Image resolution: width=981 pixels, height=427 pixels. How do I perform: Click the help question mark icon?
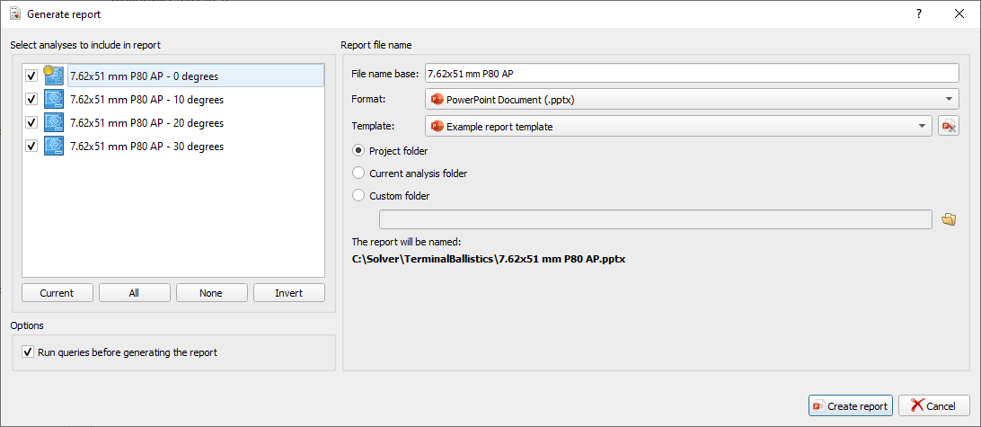(918, 13)
